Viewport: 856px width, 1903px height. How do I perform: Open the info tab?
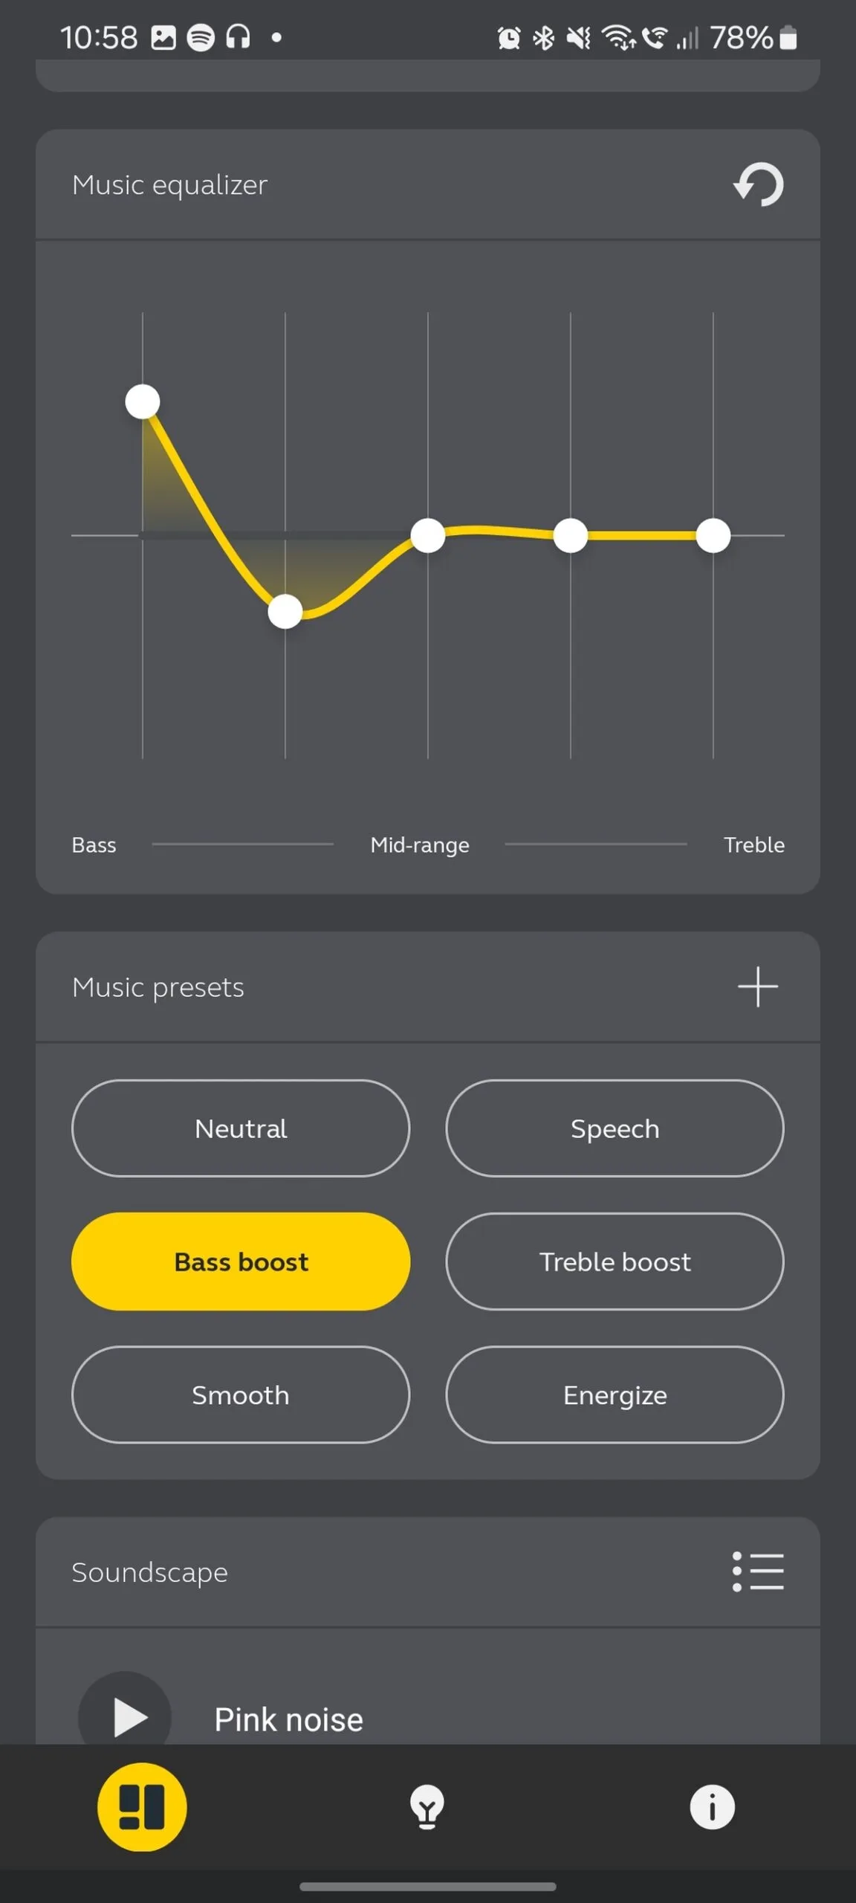coord(712,1807)
